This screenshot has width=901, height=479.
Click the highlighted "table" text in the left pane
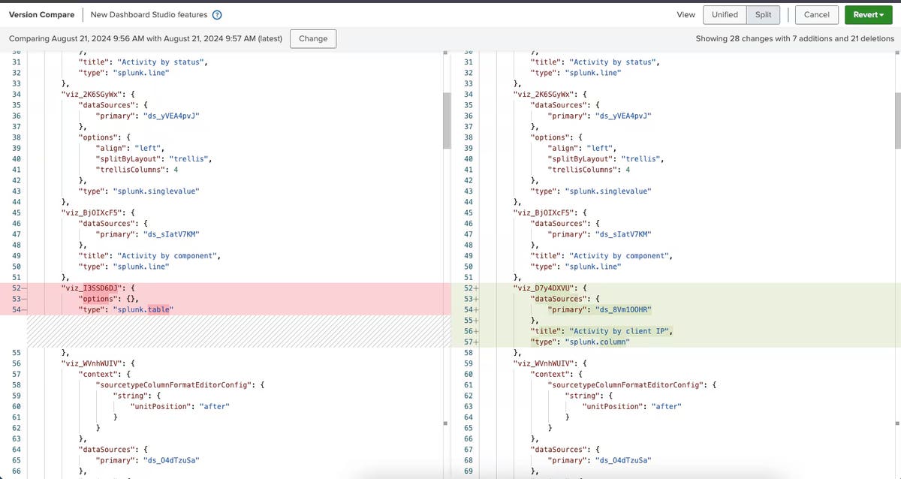158,309
